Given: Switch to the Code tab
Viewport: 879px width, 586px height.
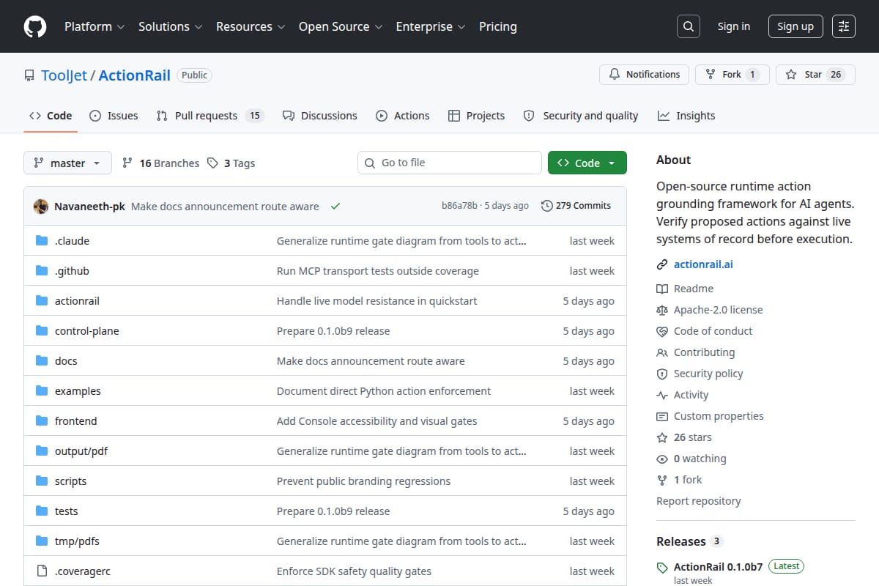Looking at the screenshot, I should click(51, 116).
